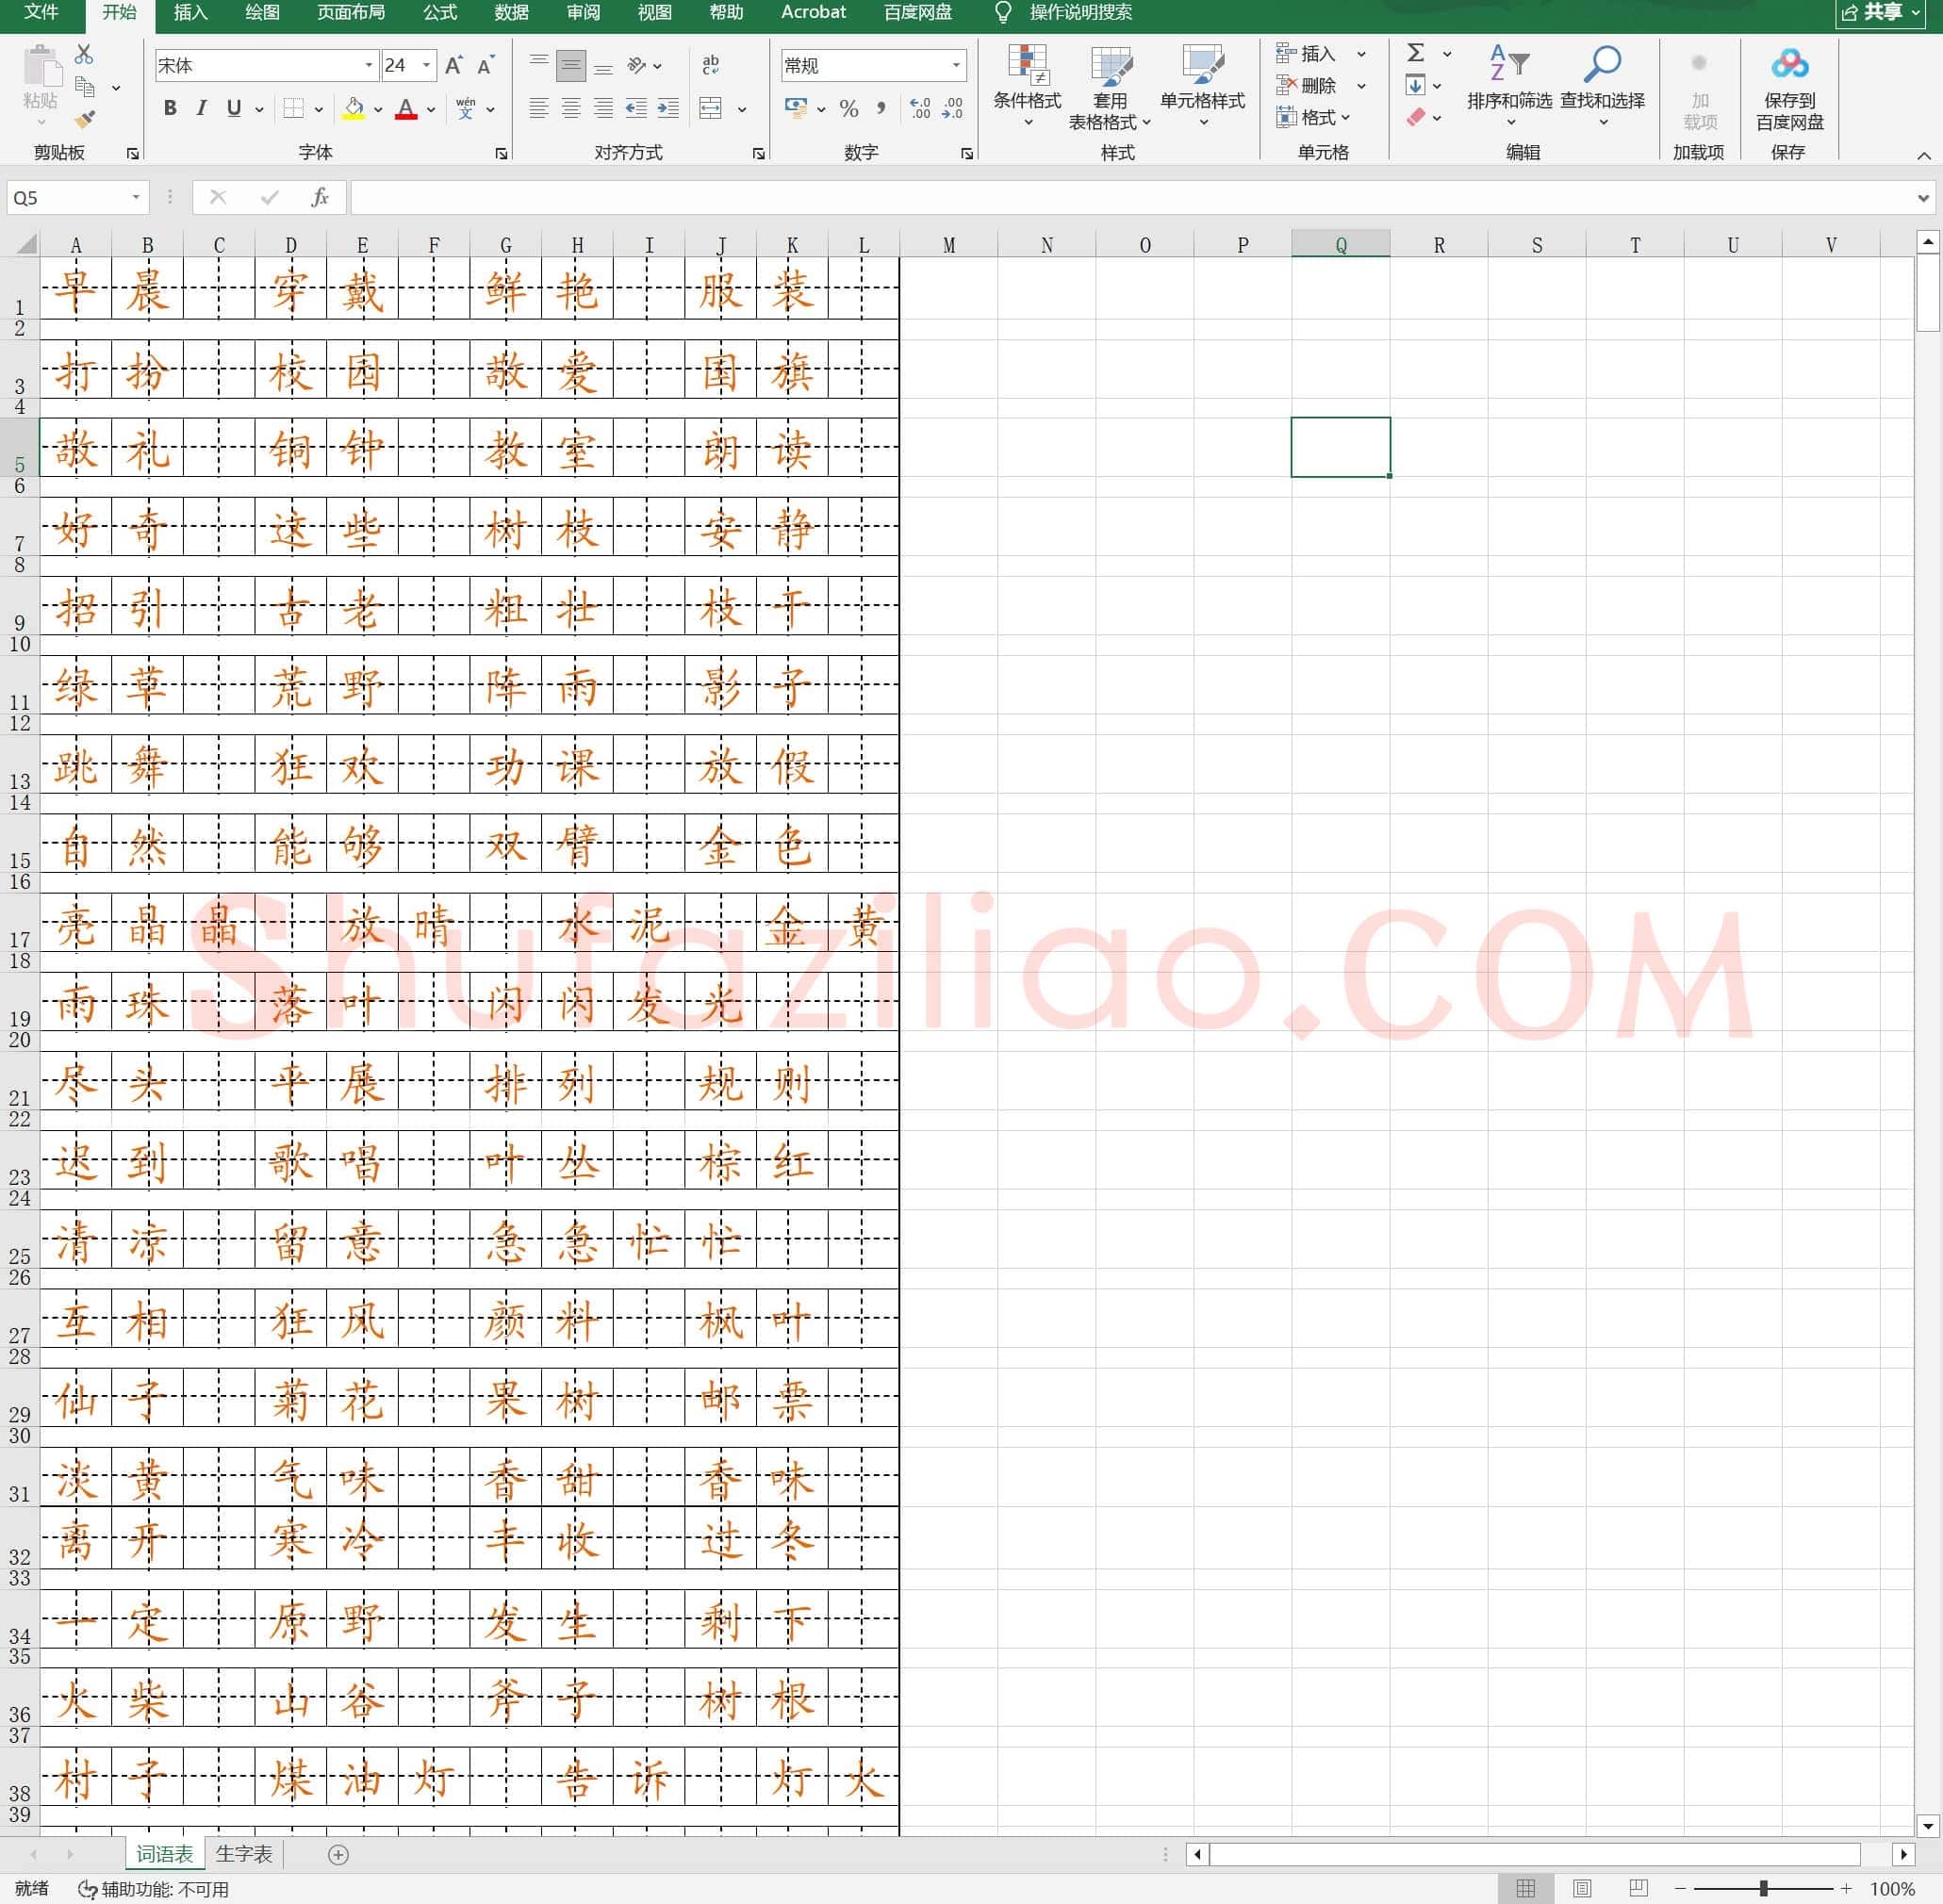Screen dimensions: 1943x1904
Task: Decrease decimal places
Action: (x=953, y=108)
